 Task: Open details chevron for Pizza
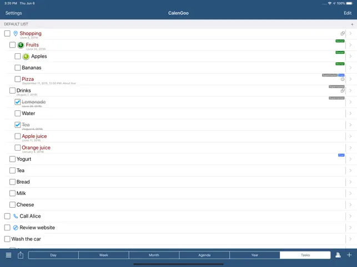[351, 79]
